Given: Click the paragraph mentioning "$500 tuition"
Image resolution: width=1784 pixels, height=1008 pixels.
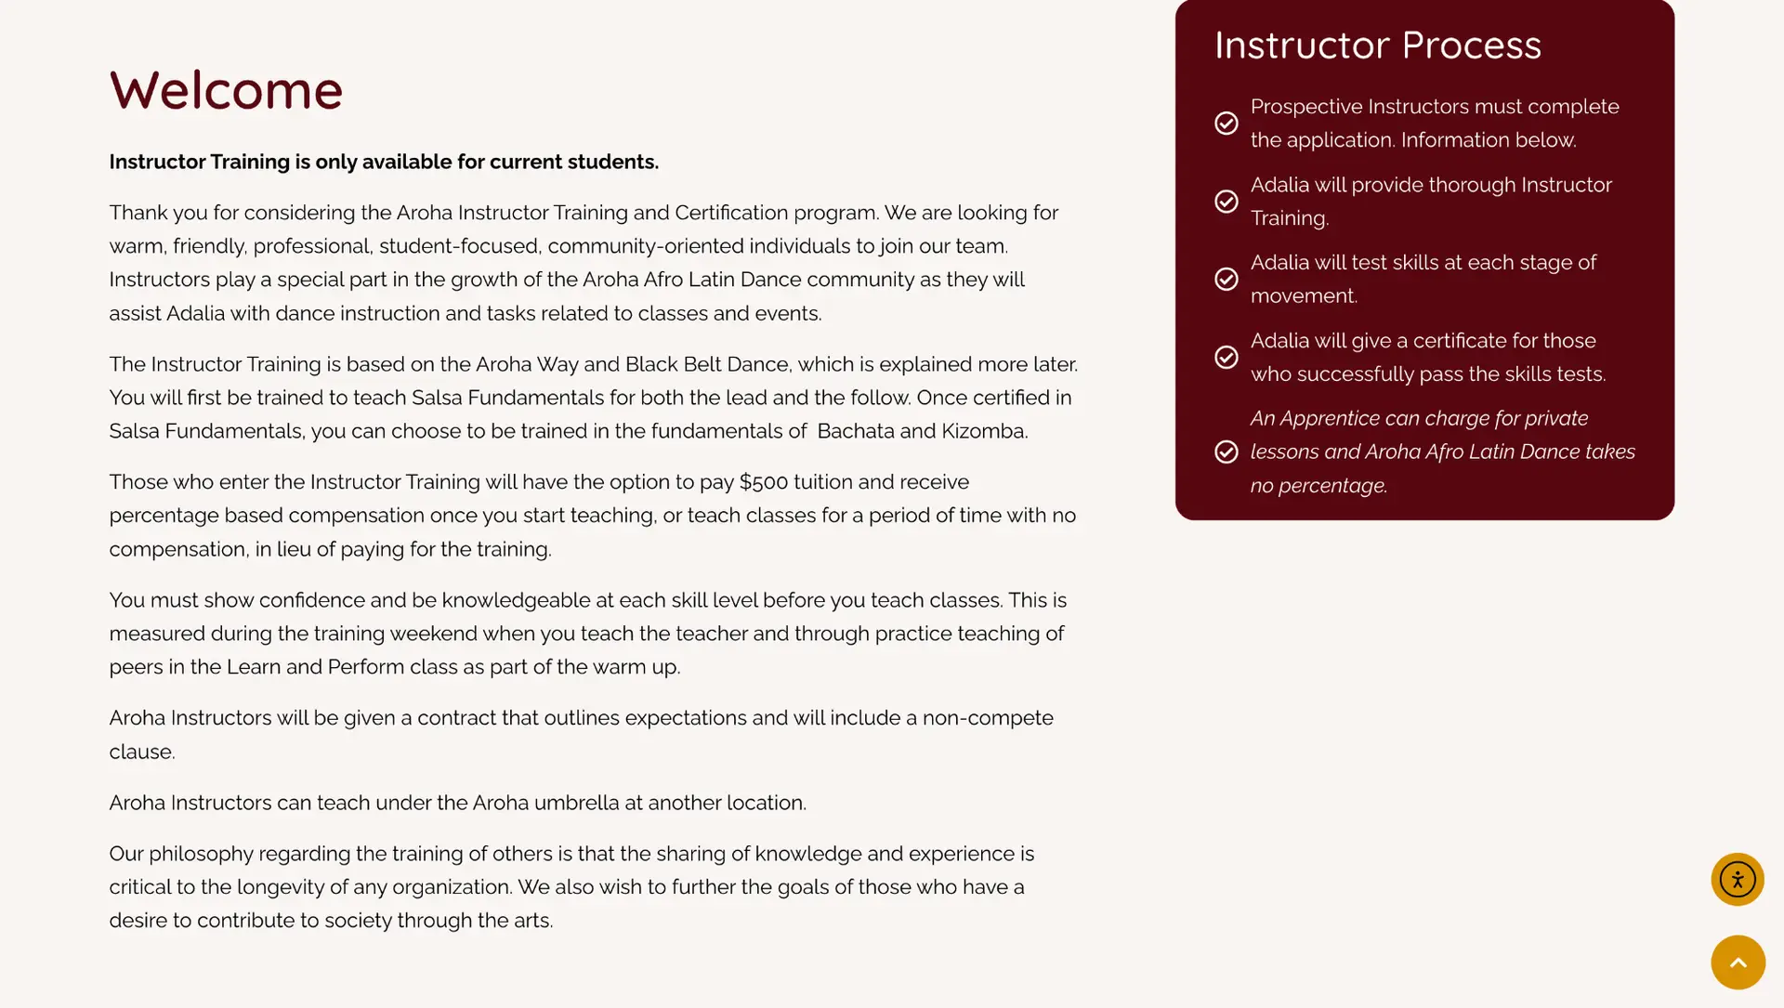Looking at the screenshot, I should (592, 516).
